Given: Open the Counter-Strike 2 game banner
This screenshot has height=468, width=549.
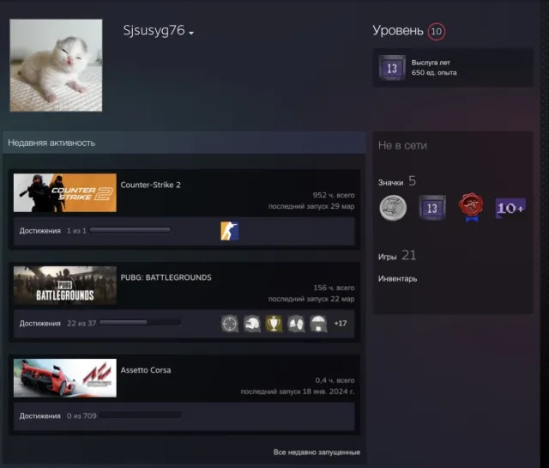Looking at the screenshot, I should click(65, 193).
